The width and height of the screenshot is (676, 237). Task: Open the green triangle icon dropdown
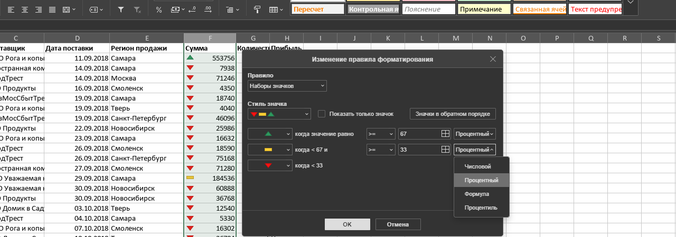coord(270,134)
